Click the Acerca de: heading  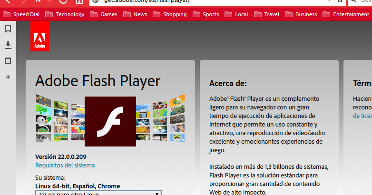click(228, 84)
